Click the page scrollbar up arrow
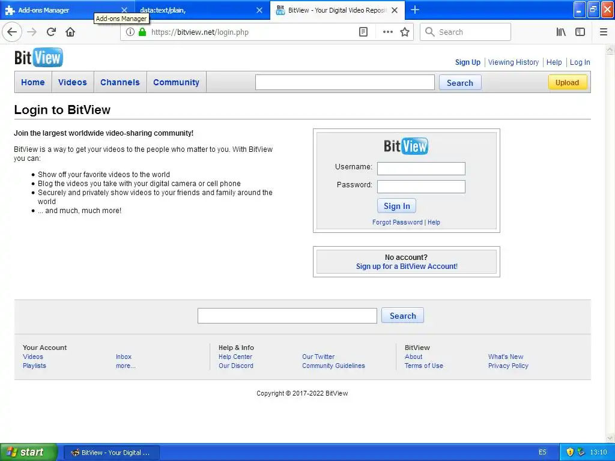This screenshot has width=615, height=461. (610, 50)
